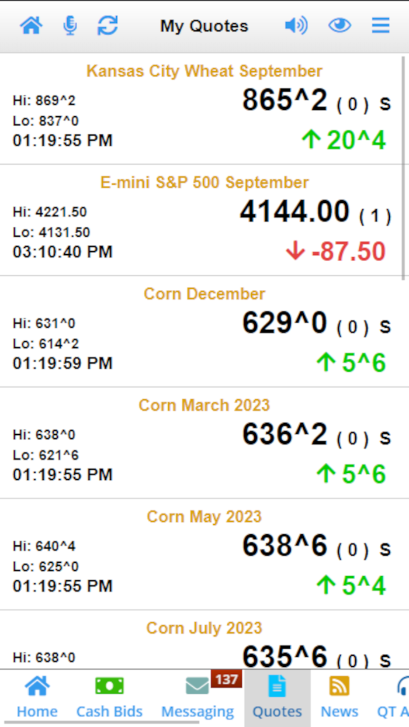Switch to the Quotes tab
The height and width of the screenshot is (727, 409).
(276, 695)
